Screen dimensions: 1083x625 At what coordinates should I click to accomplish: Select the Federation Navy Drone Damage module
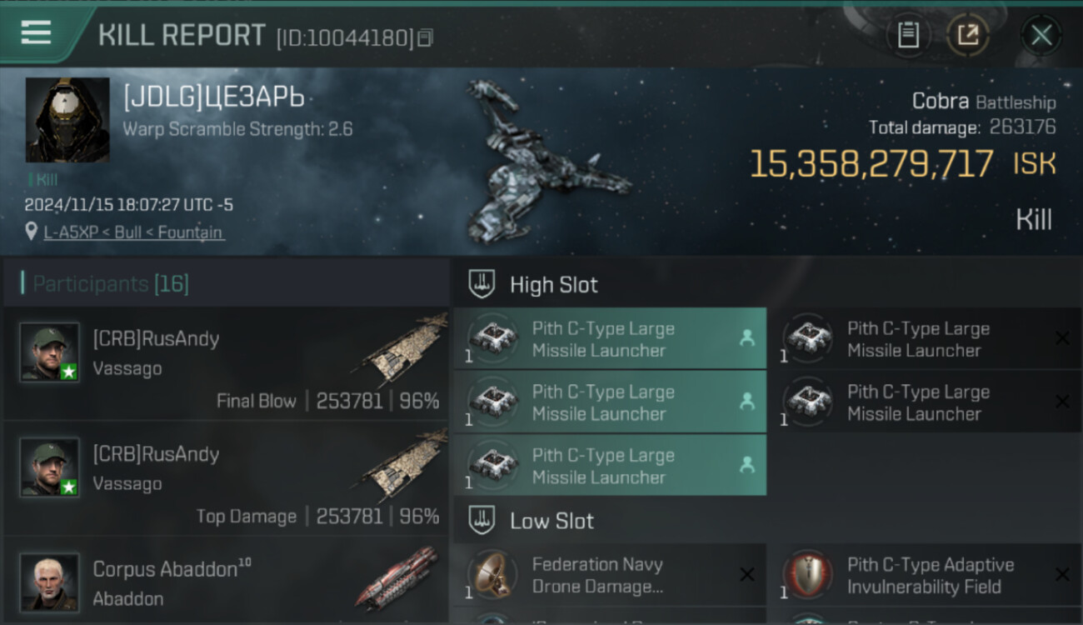[609, 575]
